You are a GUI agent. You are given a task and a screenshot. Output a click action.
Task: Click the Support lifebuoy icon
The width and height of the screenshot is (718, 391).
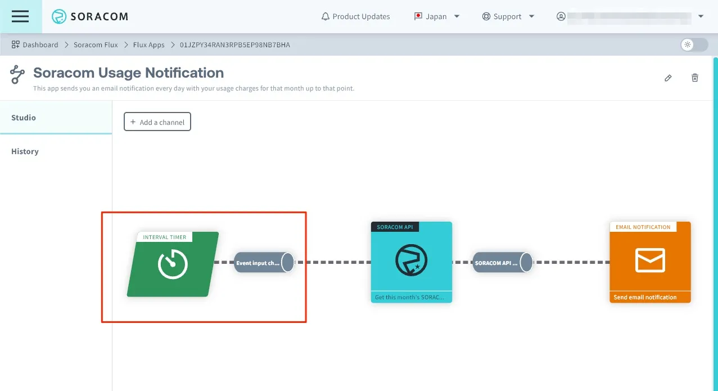click(486, 16)
